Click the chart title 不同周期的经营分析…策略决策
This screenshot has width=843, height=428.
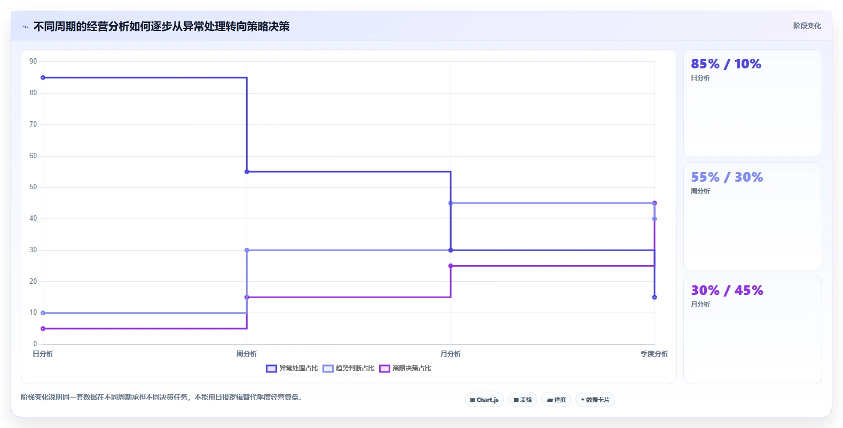(x=161, y=26)
